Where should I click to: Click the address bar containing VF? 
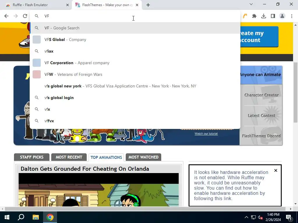[135, 16]
